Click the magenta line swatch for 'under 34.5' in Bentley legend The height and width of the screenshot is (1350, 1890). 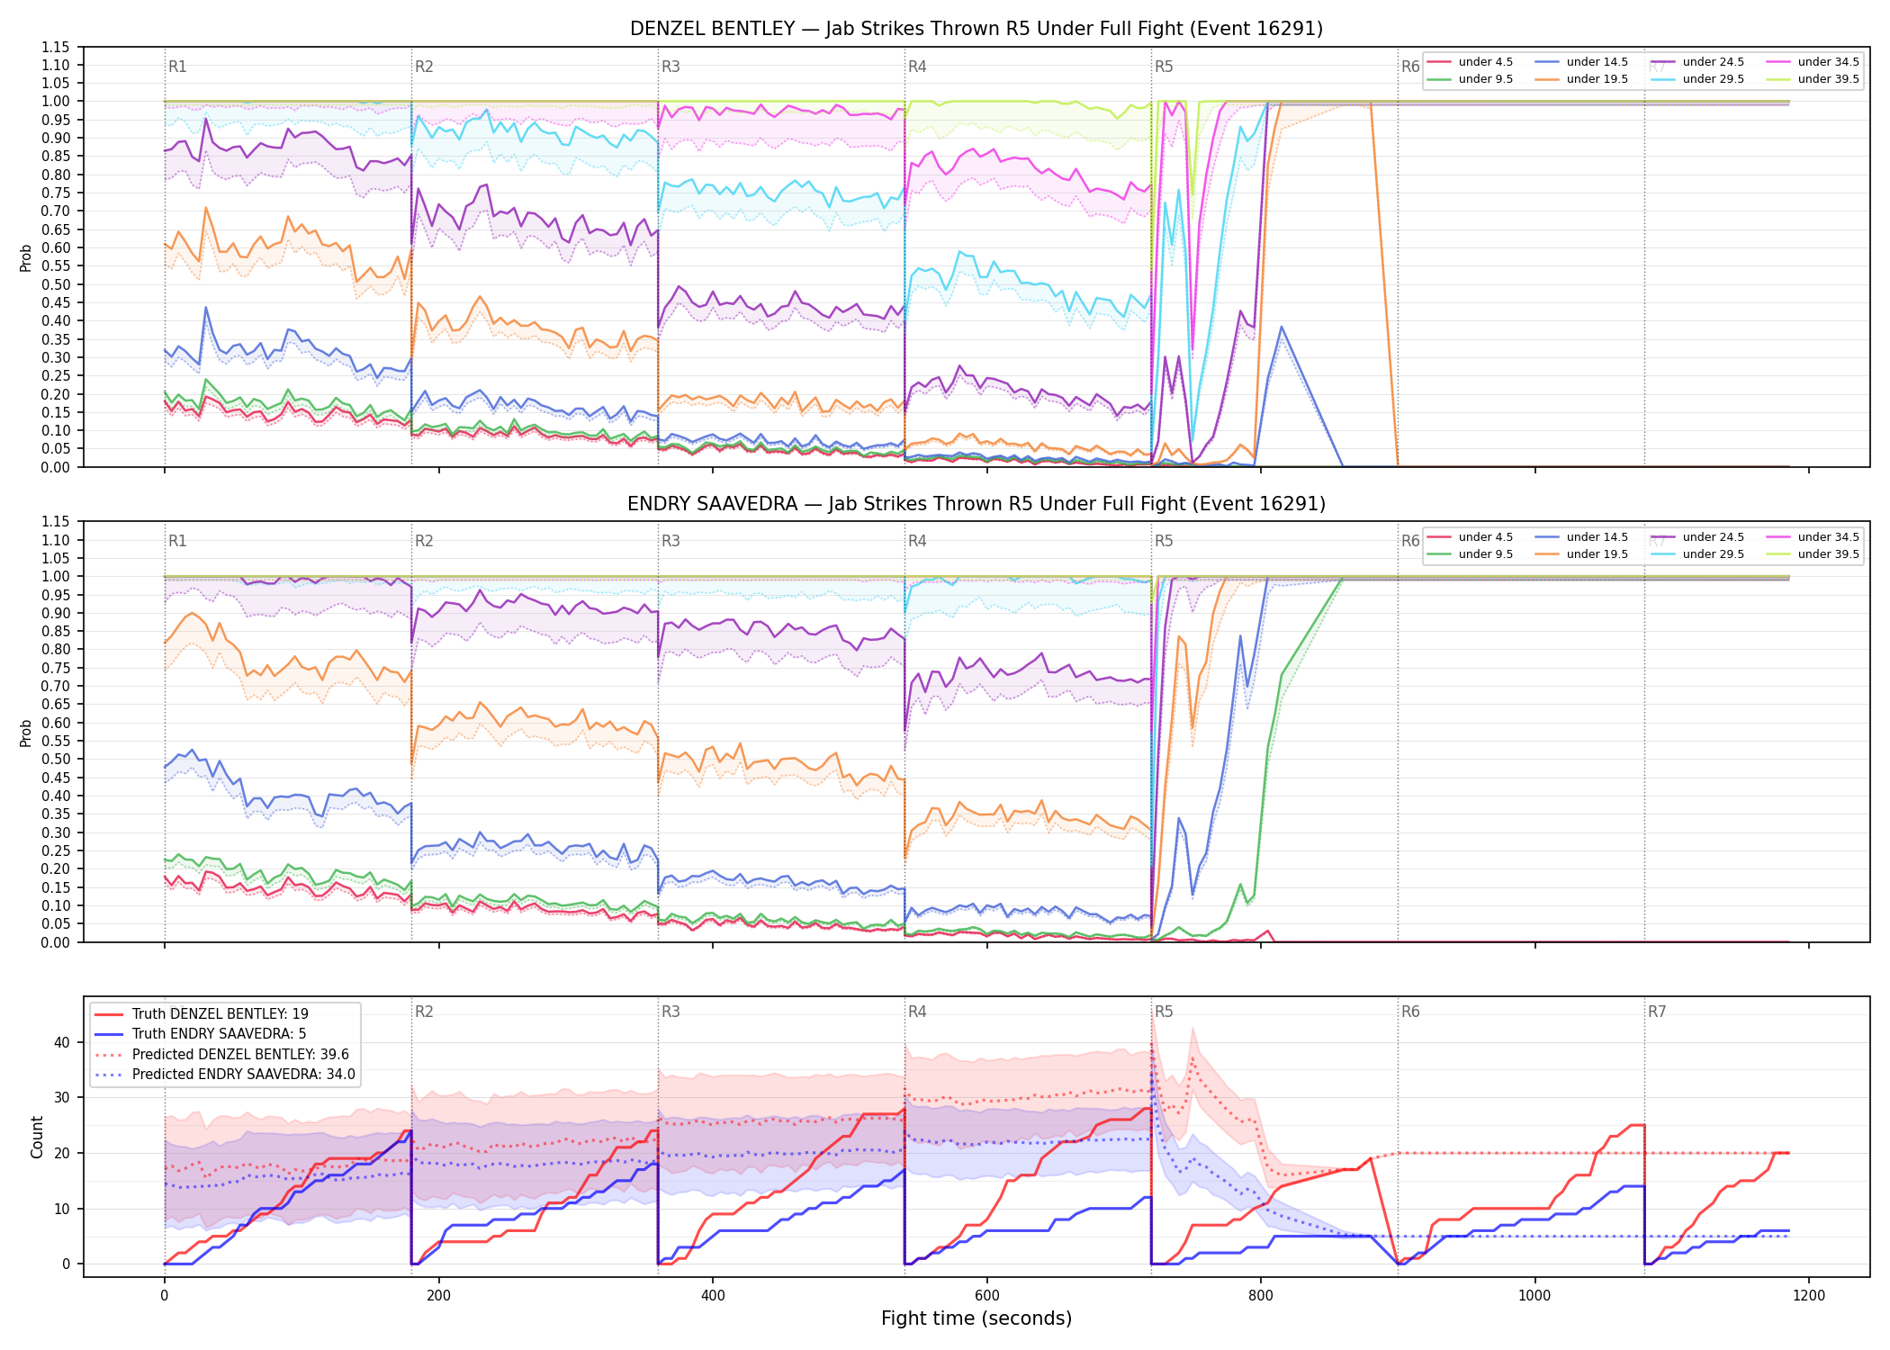[x=1778, y=62]
